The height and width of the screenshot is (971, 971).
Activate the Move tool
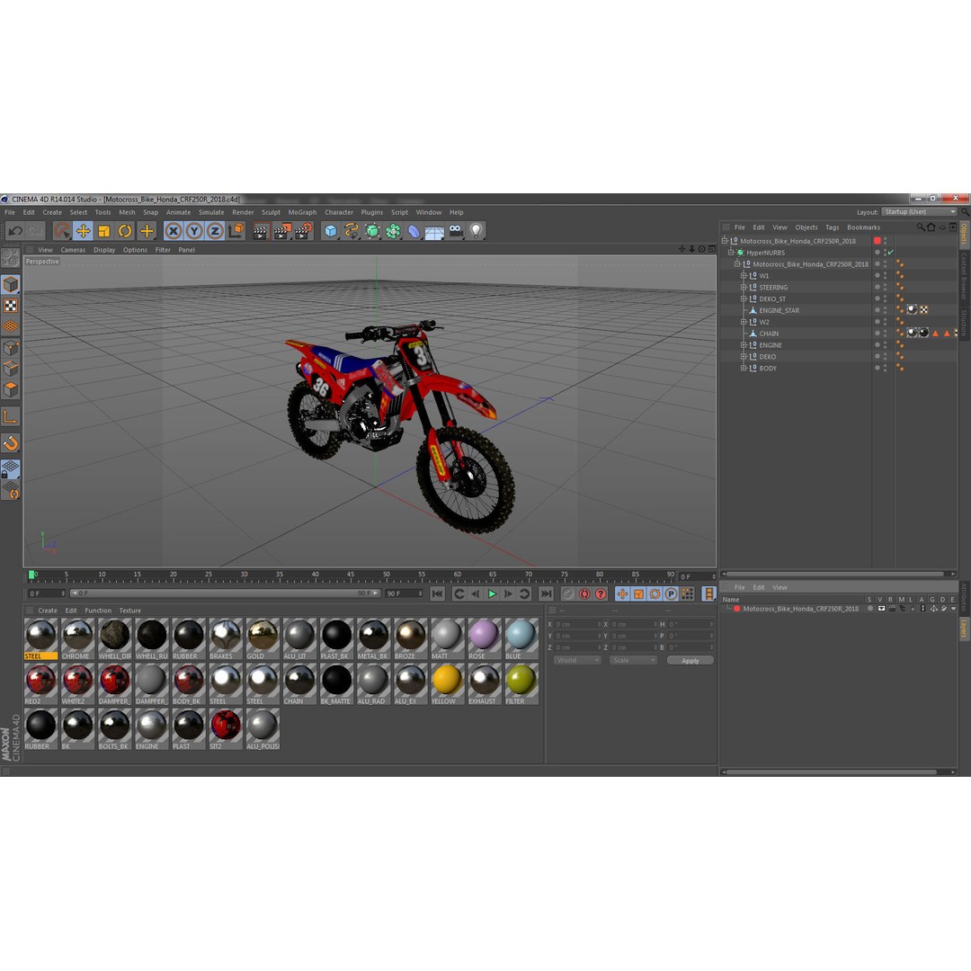point(83,232)
